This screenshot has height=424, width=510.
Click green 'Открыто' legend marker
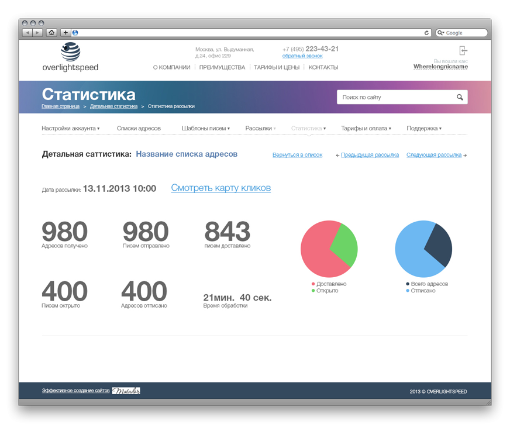coord(313,291)
